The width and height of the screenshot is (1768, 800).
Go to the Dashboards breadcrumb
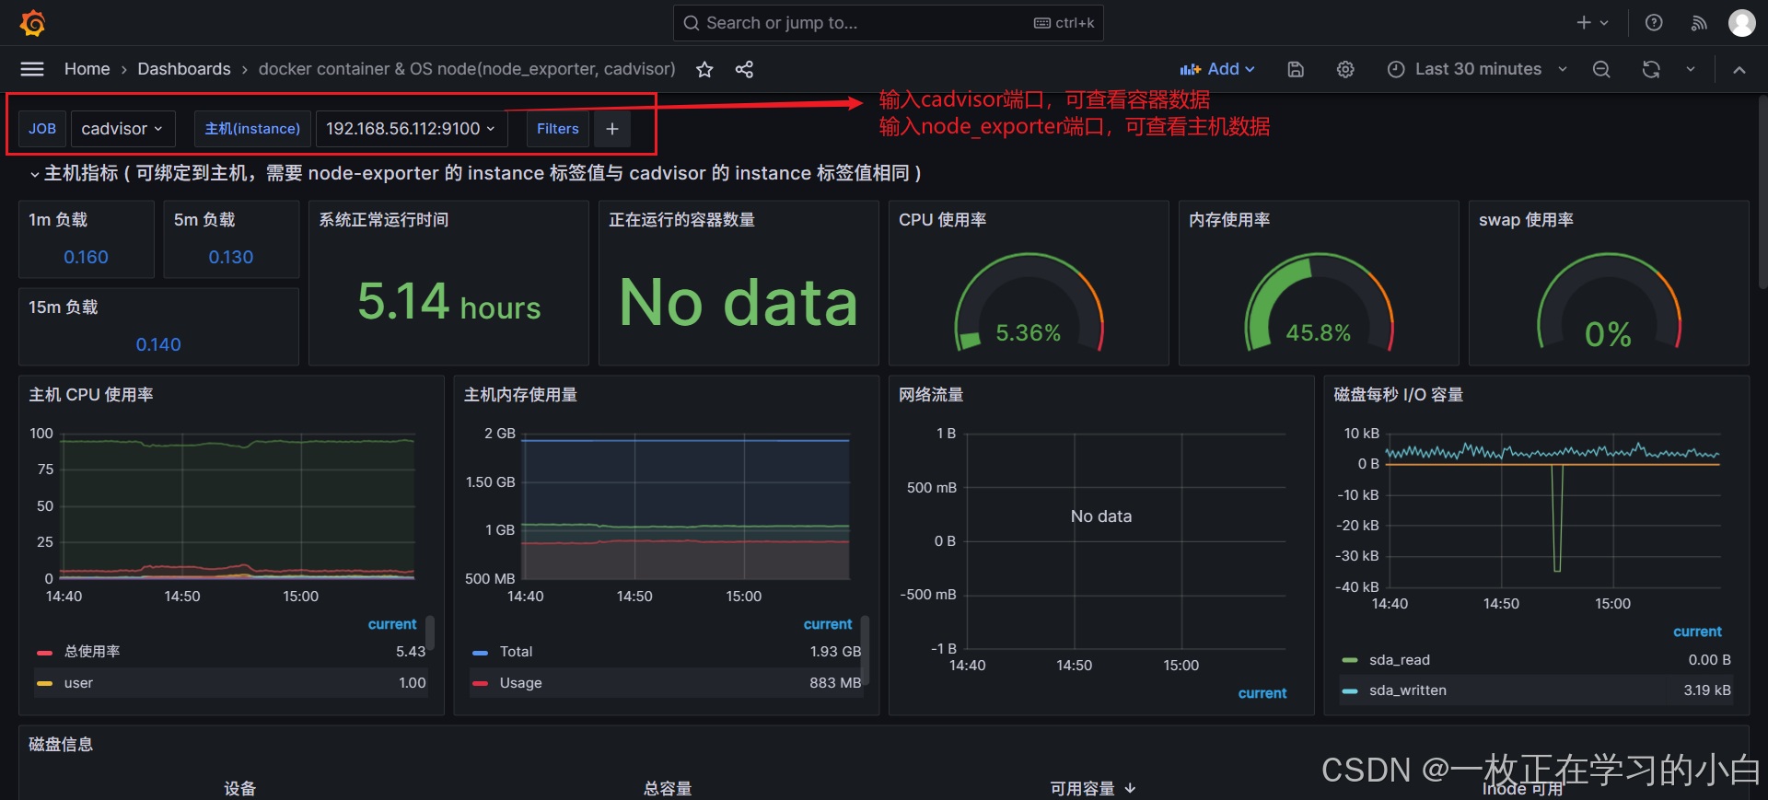(184, 69)
